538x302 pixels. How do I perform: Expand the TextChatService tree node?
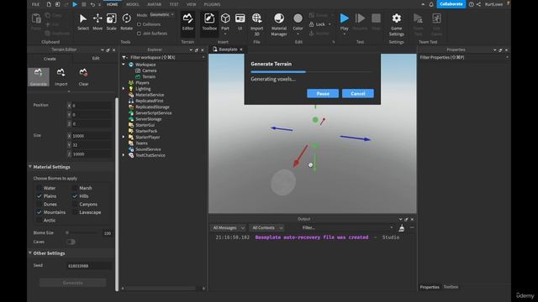pos(124,155)
